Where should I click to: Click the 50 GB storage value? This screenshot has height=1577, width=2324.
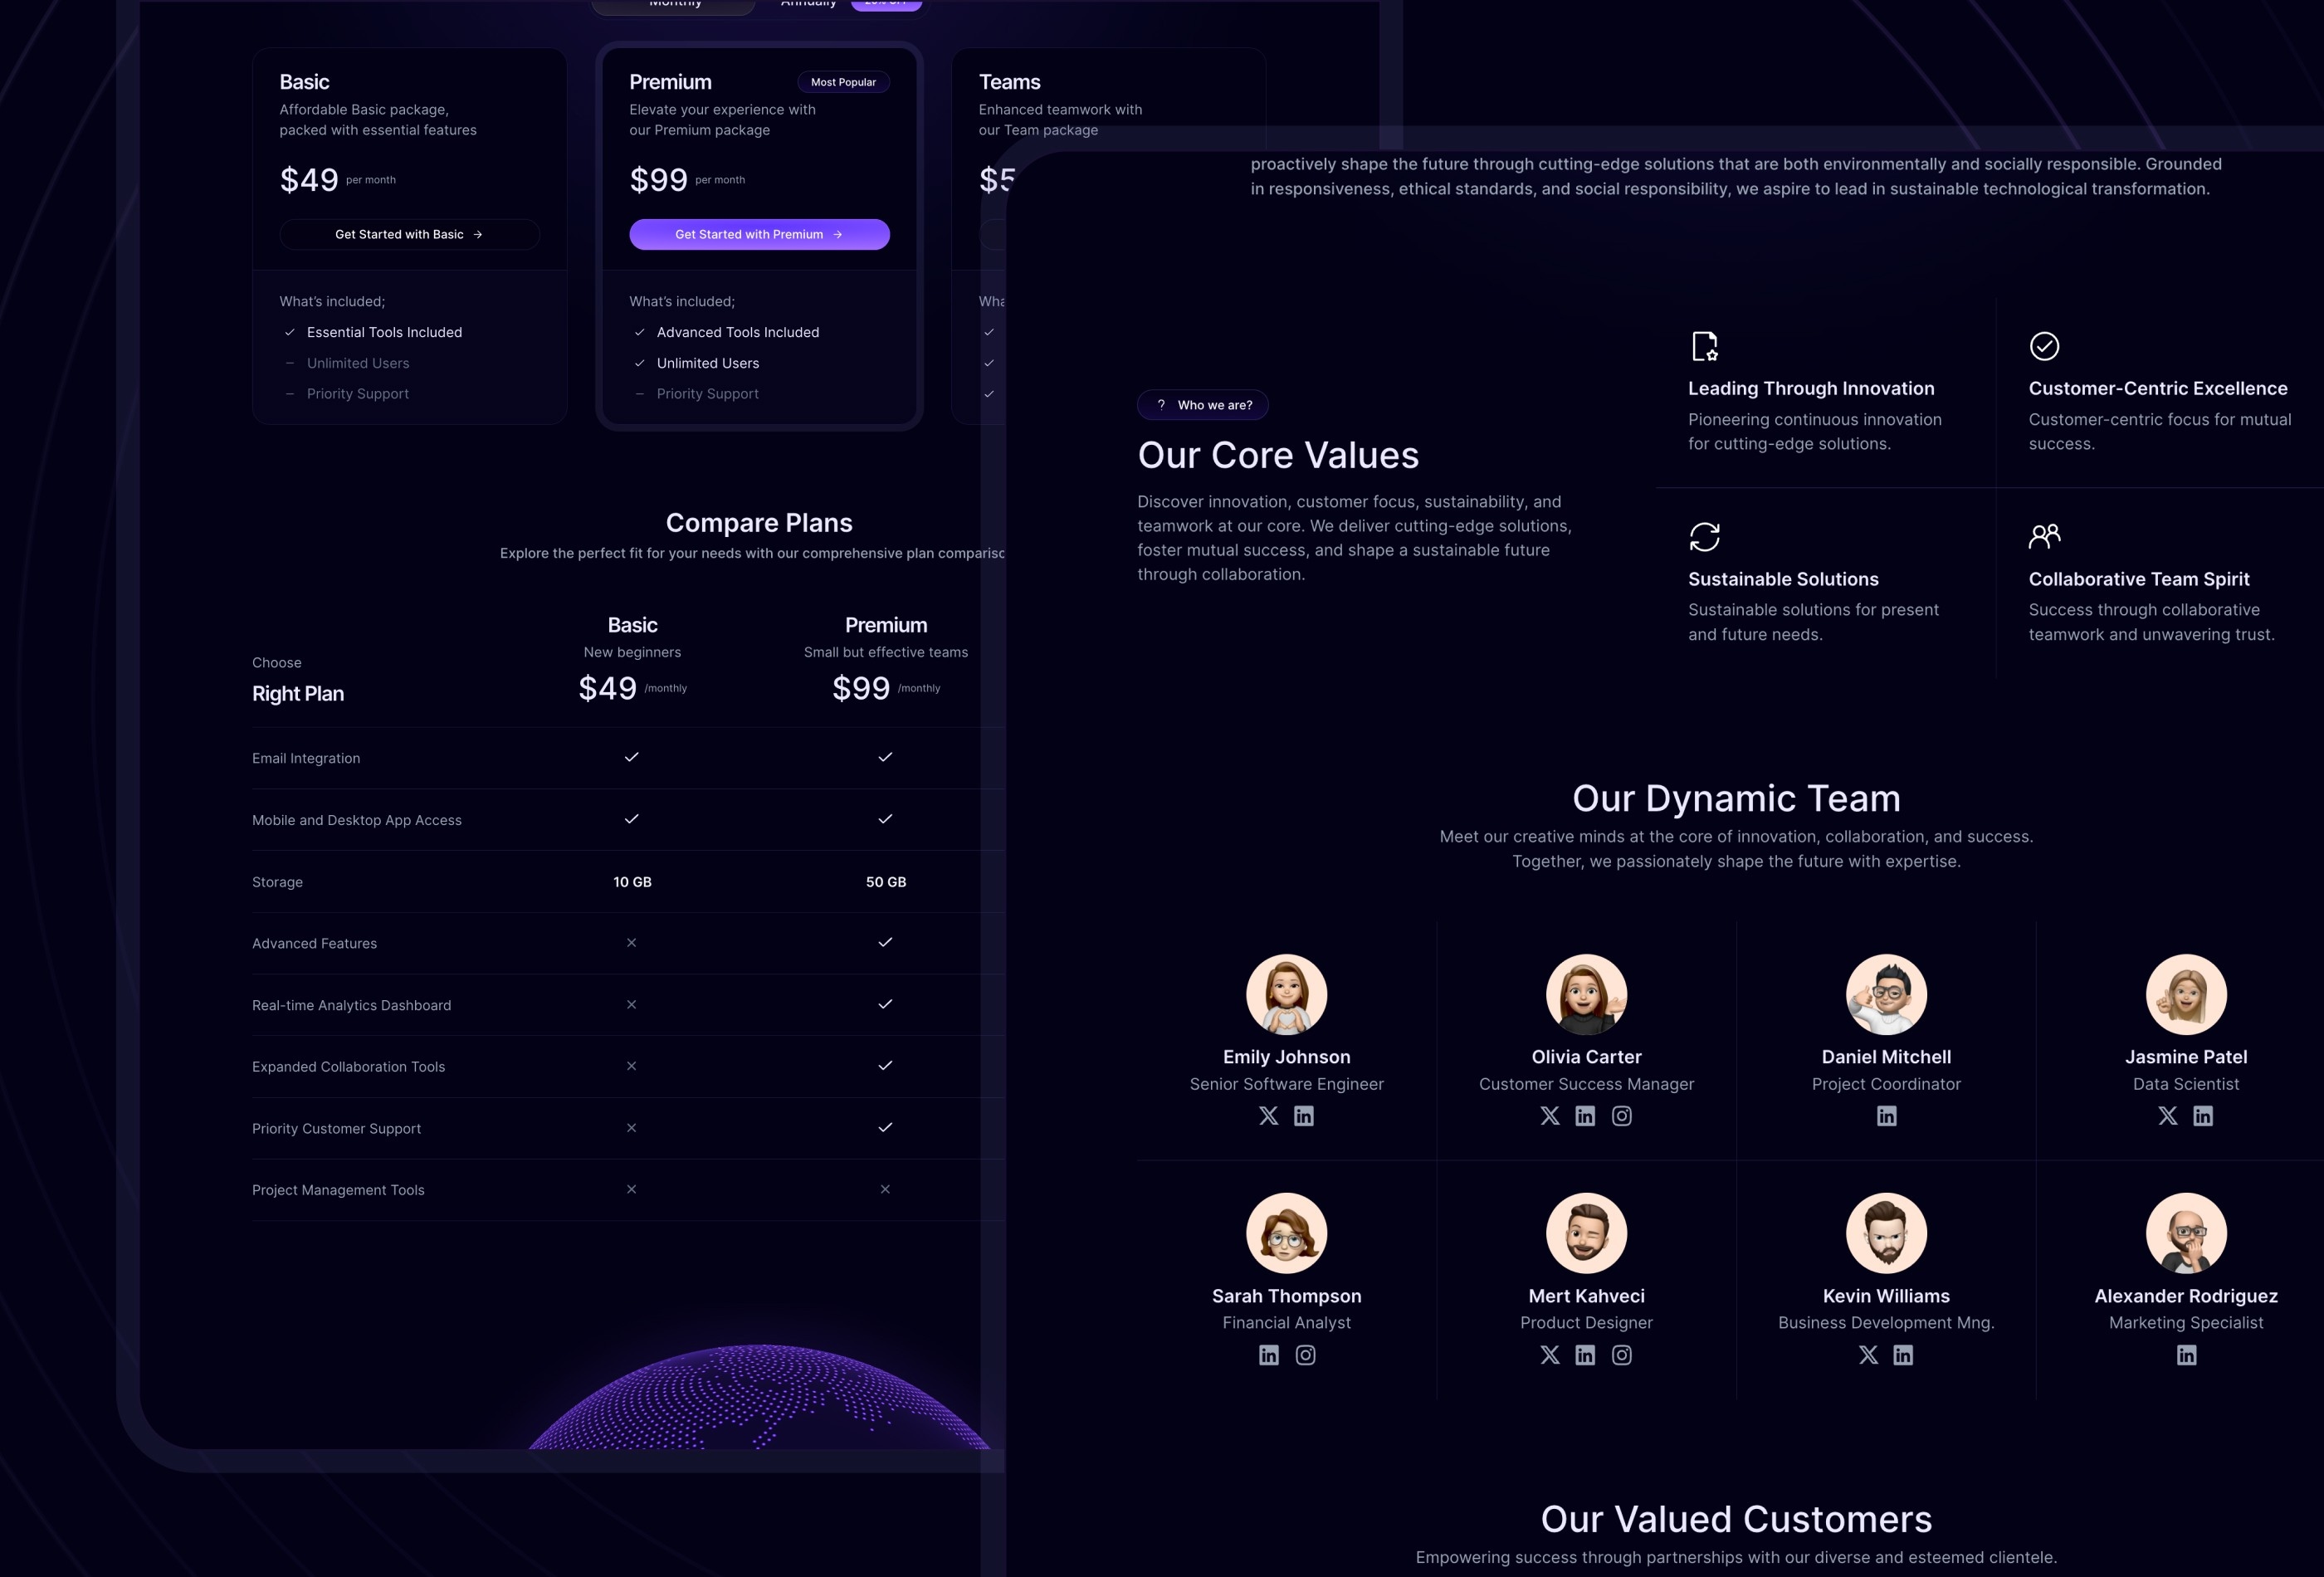(x=886, y=882)
